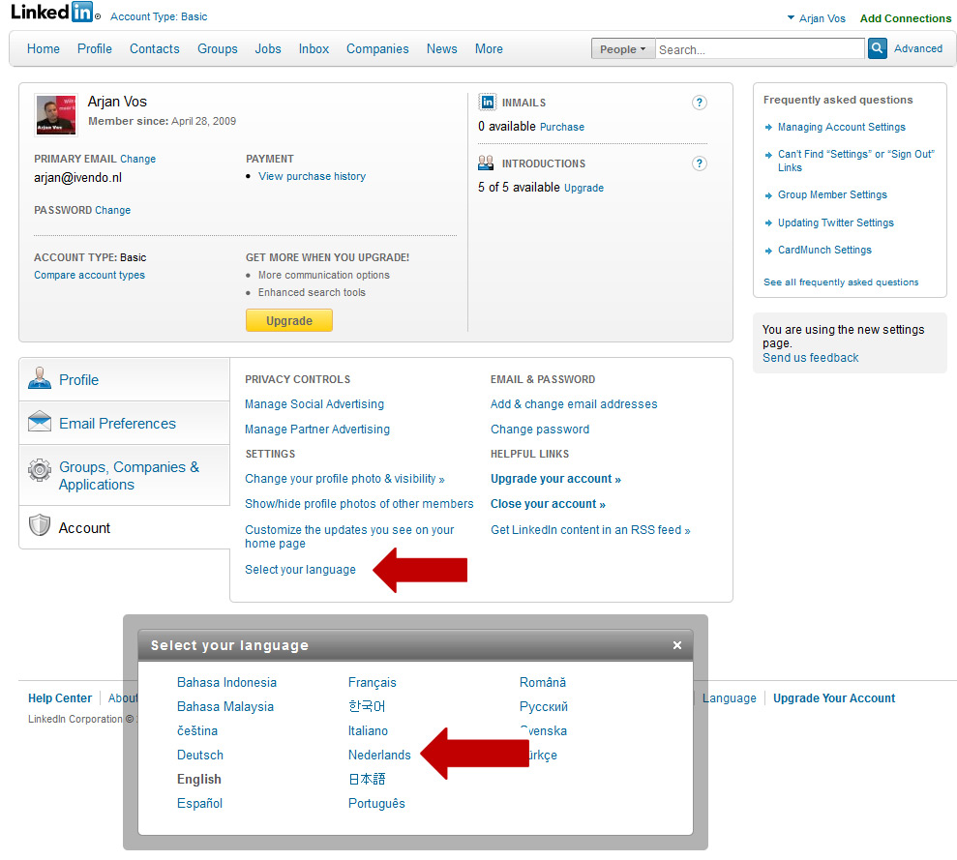
Task: Choose Nederlands in language dialog
Action: pyautogui.click(x=379, y=755)
